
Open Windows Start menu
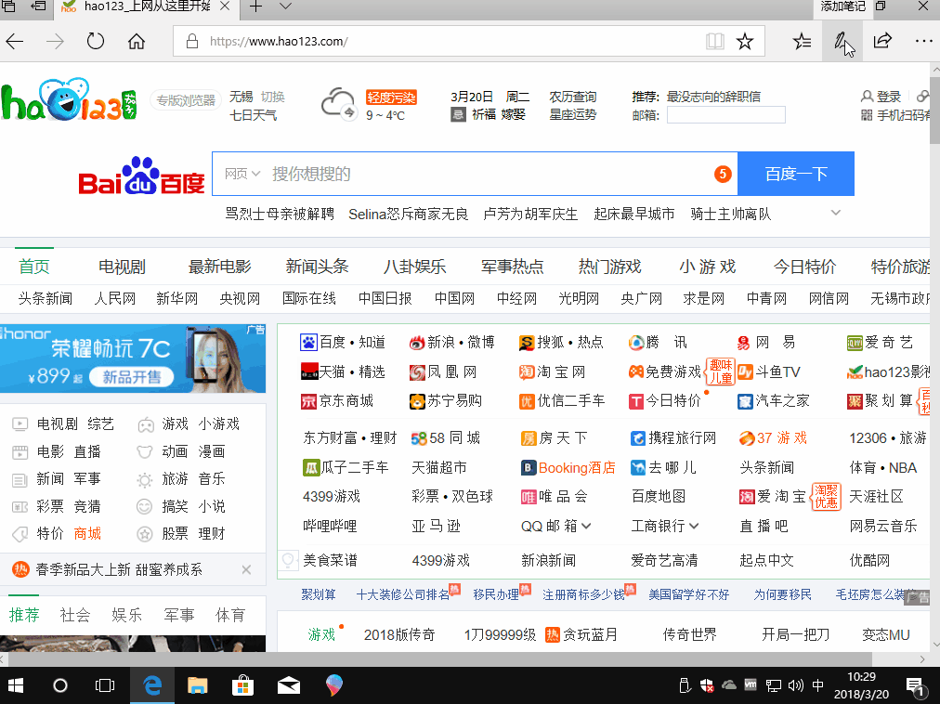[15, 685]
